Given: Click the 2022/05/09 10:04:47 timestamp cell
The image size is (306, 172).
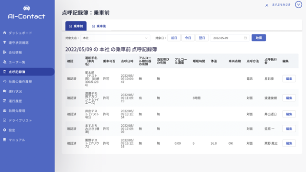Looking at the screenshot, I should (127, 79).
